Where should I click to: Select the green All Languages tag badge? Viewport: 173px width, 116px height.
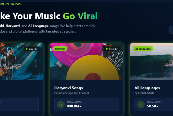point(143,49)
